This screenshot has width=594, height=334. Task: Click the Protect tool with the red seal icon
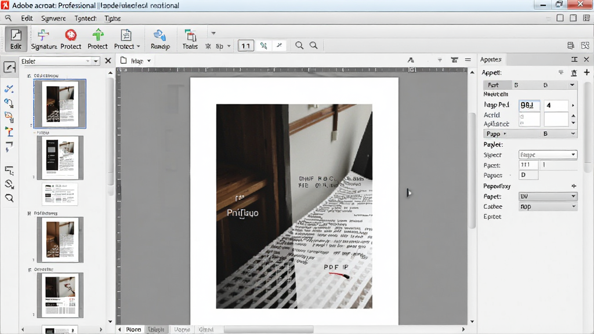(71, 39)
